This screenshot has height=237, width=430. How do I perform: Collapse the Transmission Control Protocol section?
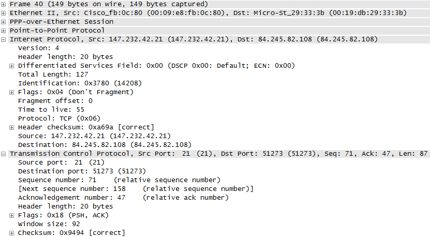(x=3, y=154)
